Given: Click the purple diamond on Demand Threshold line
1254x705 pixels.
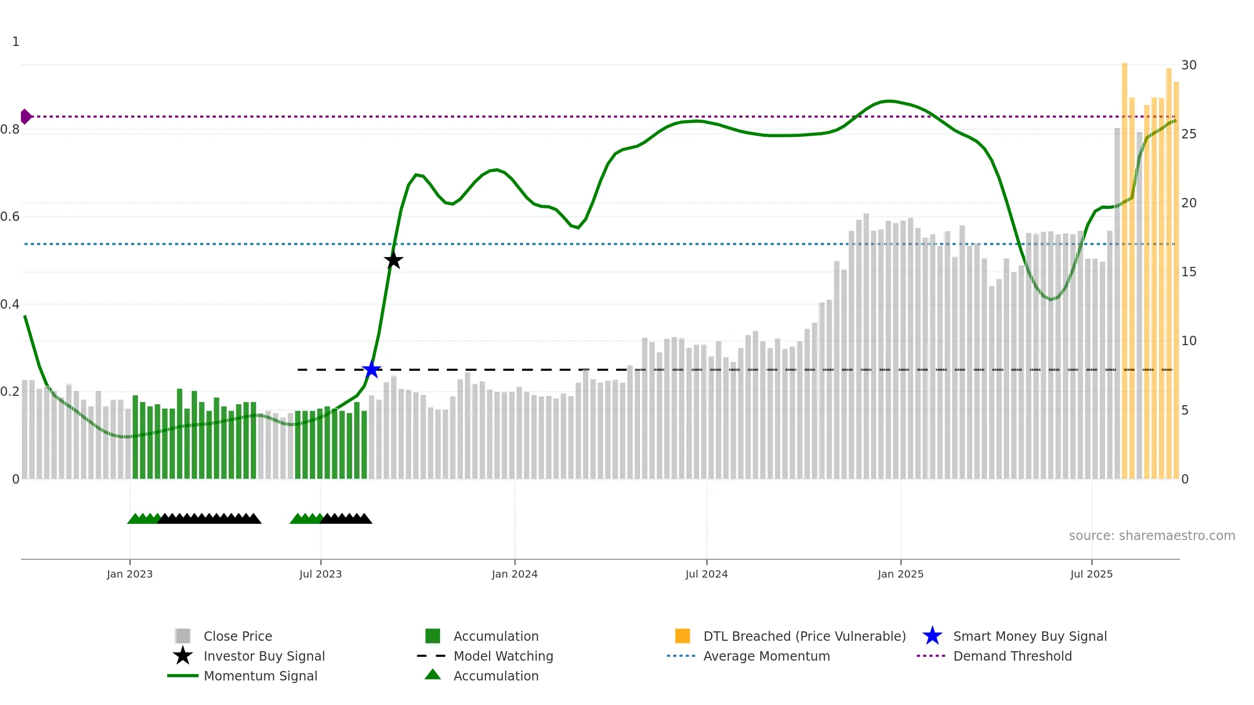Looking at the screenshot, I should click(26, 116).
